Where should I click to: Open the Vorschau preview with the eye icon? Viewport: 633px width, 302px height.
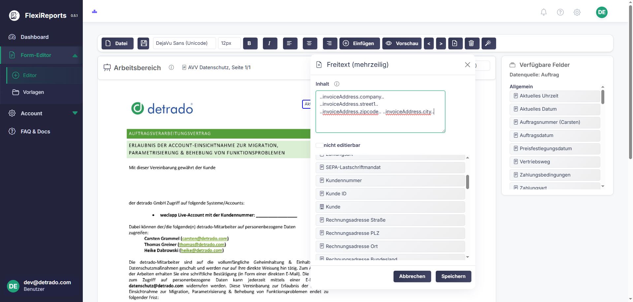tap(402, 43)
